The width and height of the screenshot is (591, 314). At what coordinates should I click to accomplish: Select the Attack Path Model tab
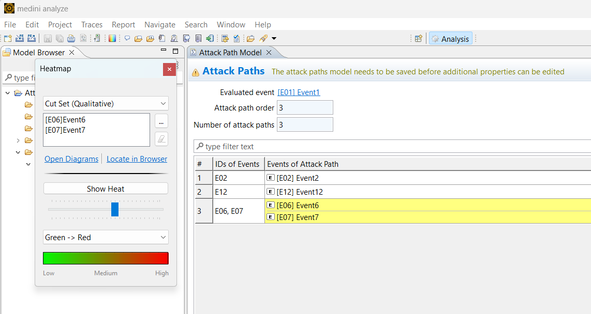230,53
